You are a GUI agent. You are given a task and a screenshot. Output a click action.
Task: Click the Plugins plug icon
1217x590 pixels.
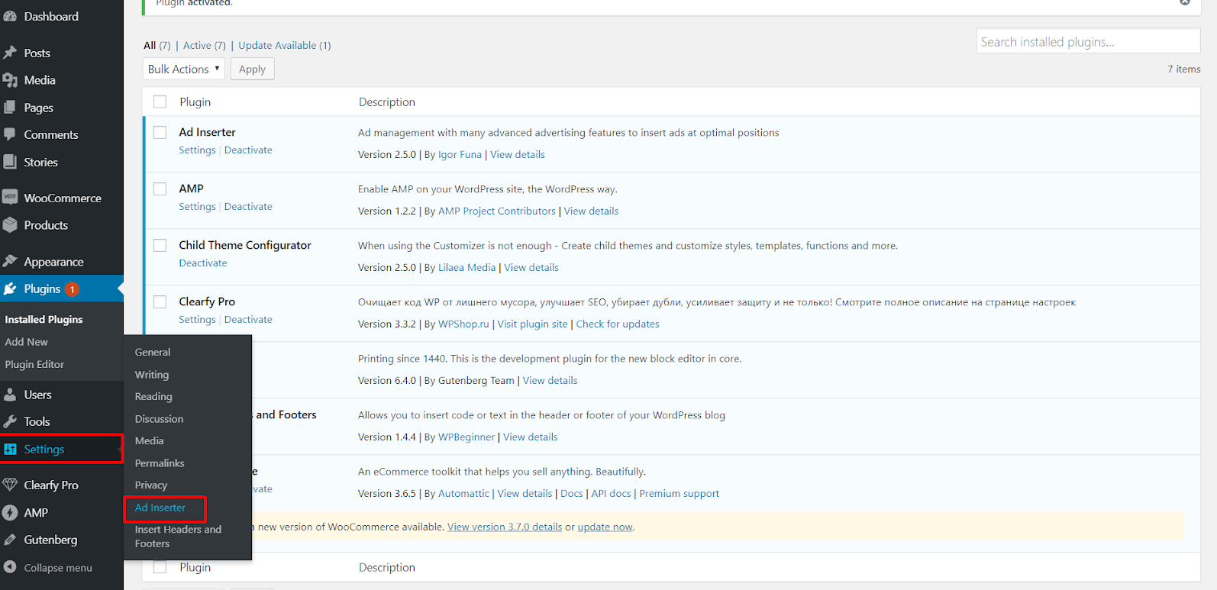10,289
